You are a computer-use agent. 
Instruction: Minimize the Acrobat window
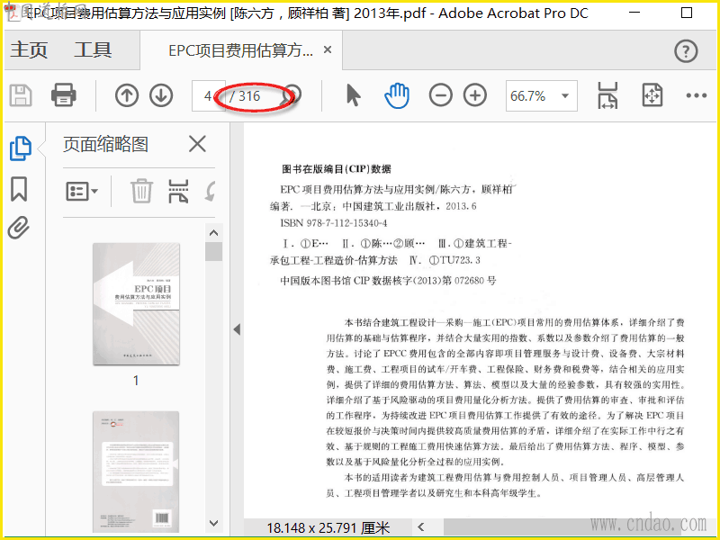634,13
